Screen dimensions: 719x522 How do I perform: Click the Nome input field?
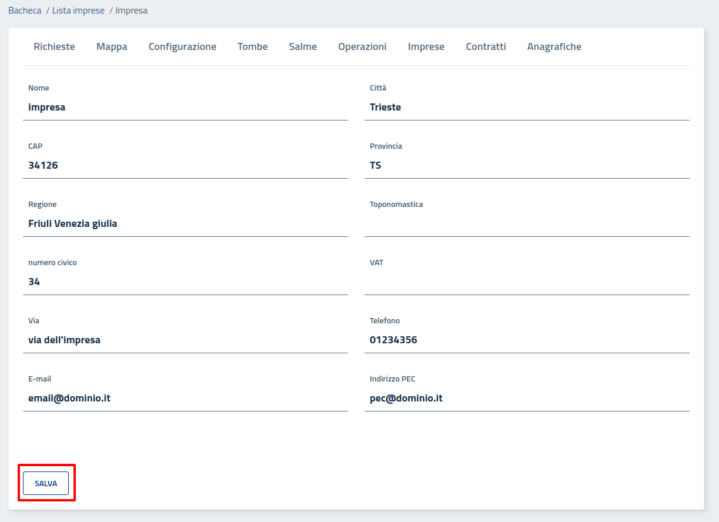[185, 108]
